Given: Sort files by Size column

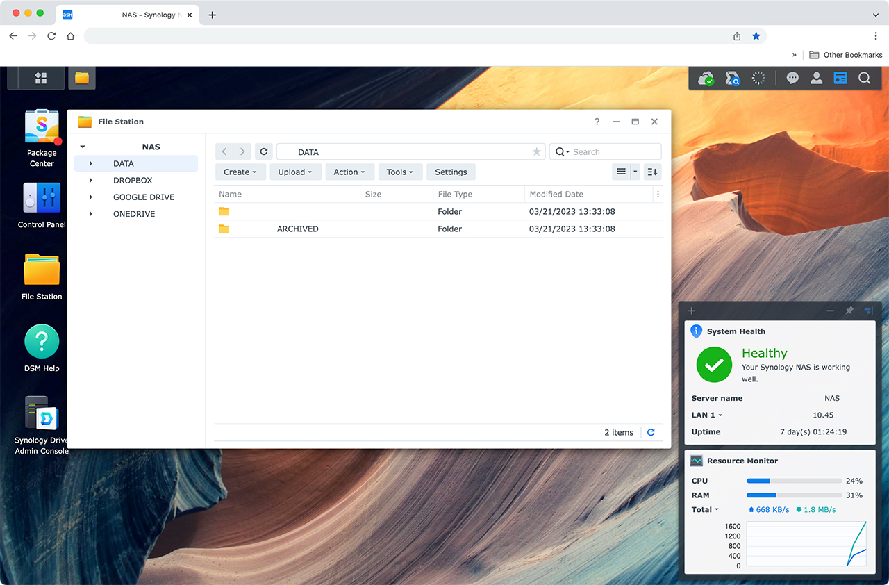Looking at the screenshot, I should pos(396,195).
